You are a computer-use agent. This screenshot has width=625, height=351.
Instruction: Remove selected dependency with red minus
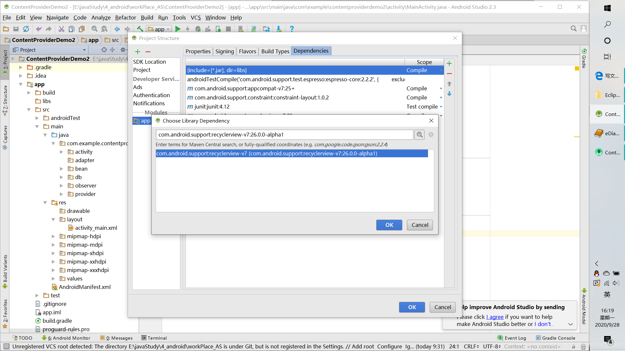(449, 74)
